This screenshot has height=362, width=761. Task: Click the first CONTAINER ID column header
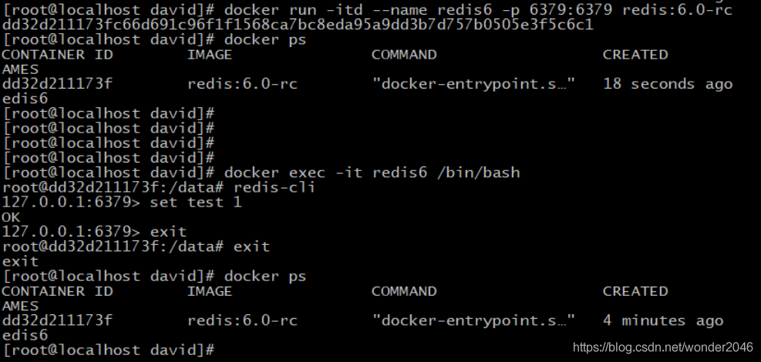[57, 55]
